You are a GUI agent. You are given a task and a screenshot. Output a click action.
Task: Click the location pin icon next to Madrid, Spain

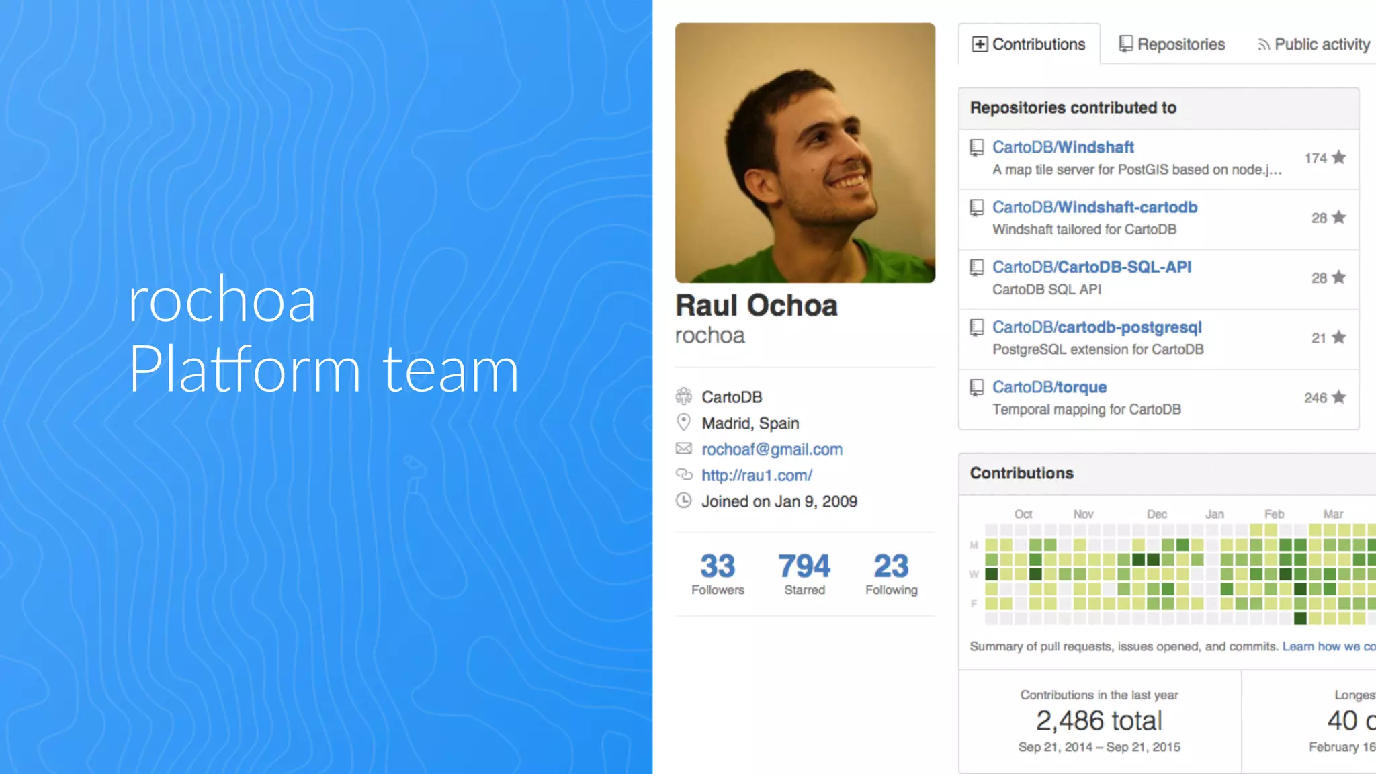click(683, 423)
